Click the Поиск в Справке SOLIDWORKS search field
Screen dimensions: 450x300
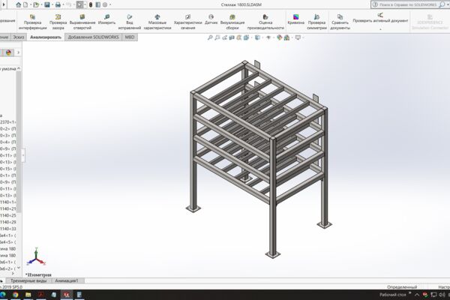coord(407,4)
